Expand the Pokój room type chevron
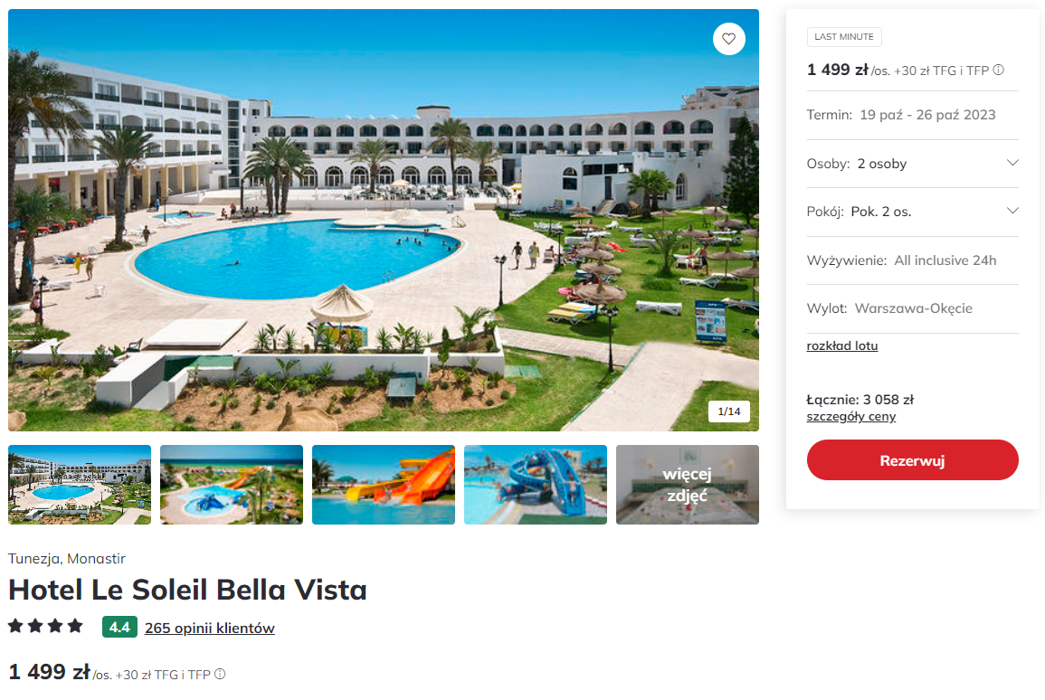The height and width of the screenshot is (700, 1045). click(1012, 211)
